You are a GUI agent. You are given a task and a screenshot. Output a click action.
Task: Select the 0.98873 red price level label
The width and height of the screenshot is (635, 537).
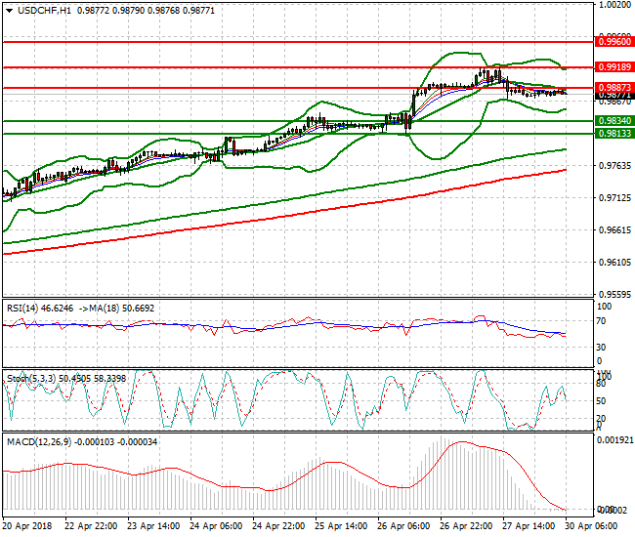(614, 88)
